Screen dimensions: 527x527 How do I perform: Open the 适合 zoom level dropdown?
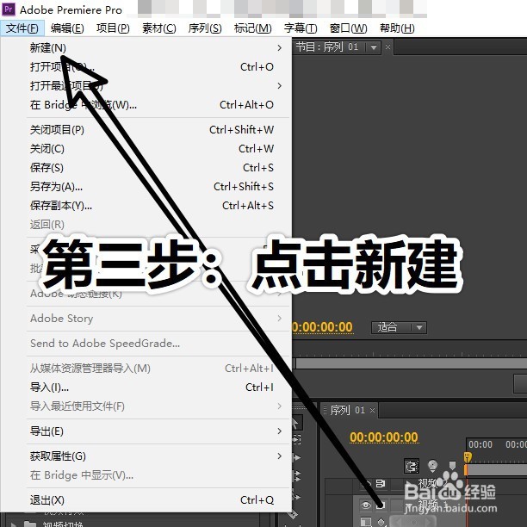[399, 327]
